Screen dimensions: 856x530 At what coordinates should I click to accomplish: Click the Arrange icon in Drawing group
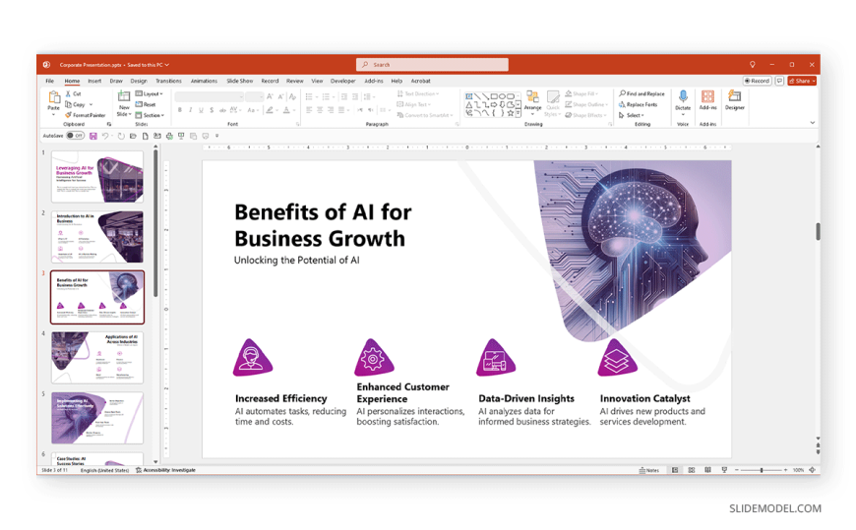[x=532, y=100]
